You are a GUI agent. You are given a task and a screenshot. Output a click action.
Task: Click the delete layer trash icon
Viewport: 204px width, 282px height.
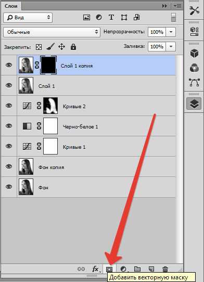165,269
